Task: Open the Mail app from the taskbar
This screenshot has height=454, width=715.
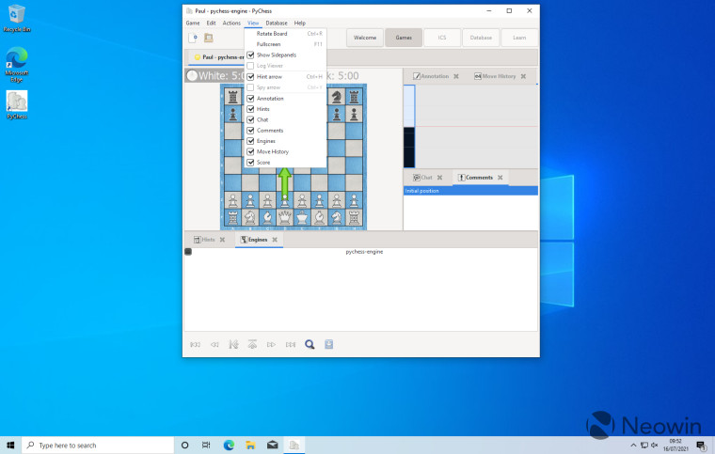Action: [272, 445]
